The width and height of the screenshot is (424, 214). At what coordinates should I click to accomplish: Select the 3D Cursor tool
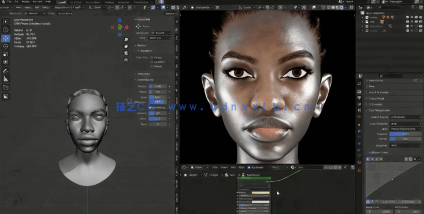click(5, 30)
